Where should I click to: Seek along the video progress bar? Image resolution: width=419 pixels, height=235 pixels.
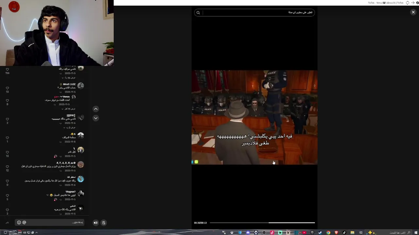[262, 223]
